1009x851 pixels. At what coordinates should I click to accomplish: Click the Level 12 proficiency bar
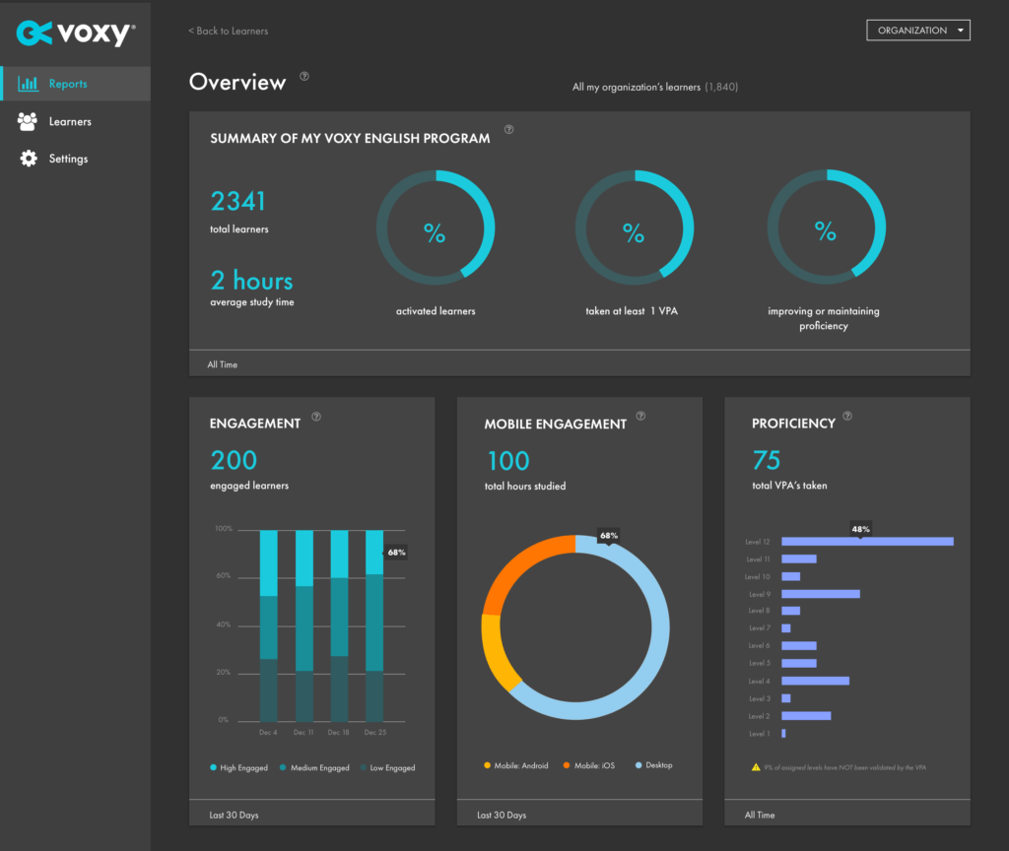(x=866, y=541)
